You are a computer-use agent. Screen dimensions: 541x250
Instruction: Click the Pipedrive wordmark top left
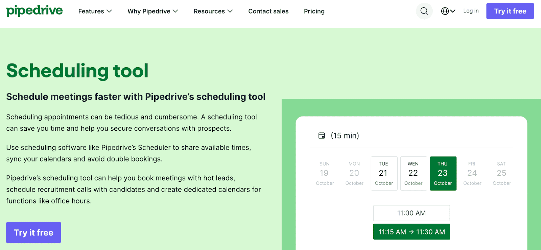(x=34, y=10)
